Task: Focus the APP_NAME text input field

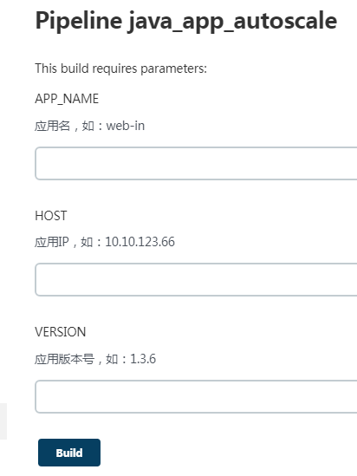Action: click(196, 163)
